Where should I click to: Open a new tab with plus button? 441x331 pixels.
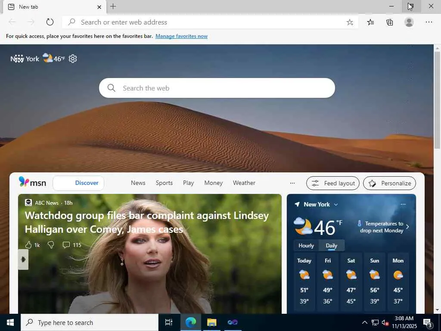113,6
